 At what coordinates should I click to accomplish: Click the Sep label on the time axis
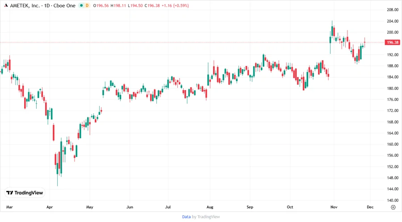(250, 207)
